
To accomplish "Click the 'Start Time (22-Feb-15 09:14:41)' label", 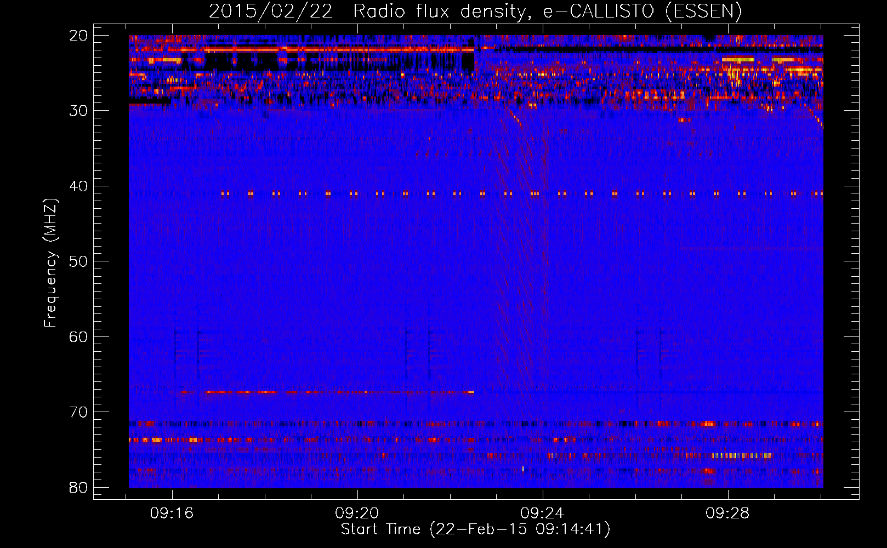I will click(475, 529).
